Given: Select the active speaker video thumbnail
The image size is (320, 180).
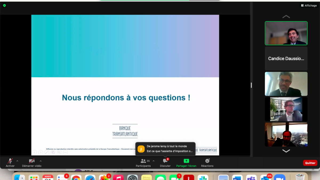Looking at the screenshot, I should pos(286,33).
